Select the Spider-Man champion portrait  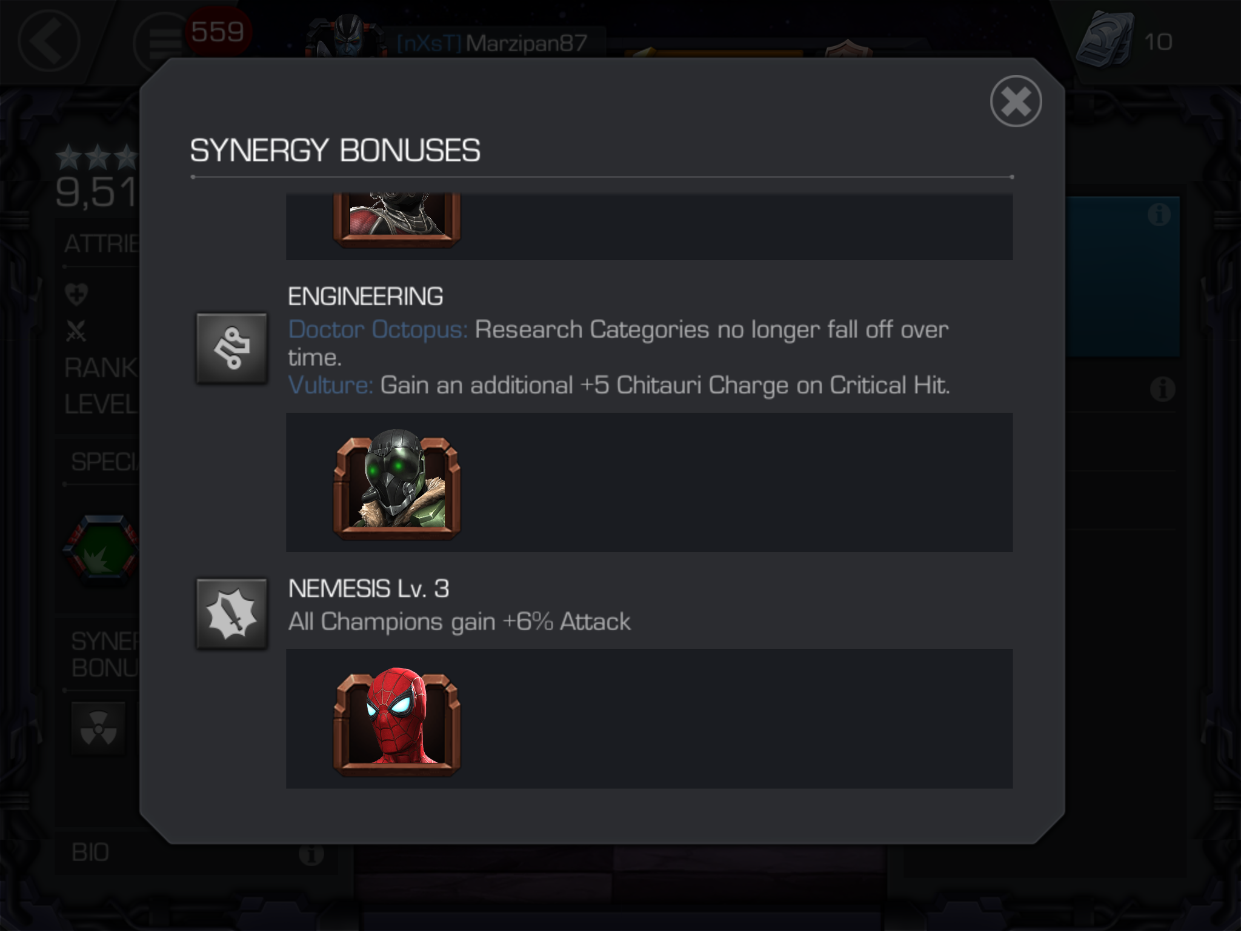pos(397,721)
